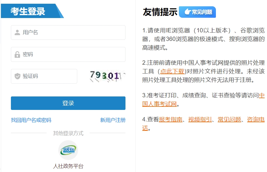This screenshot has height=172, width=267.
Task: Refresh the captcha image 79301
Action: [107, 76]
